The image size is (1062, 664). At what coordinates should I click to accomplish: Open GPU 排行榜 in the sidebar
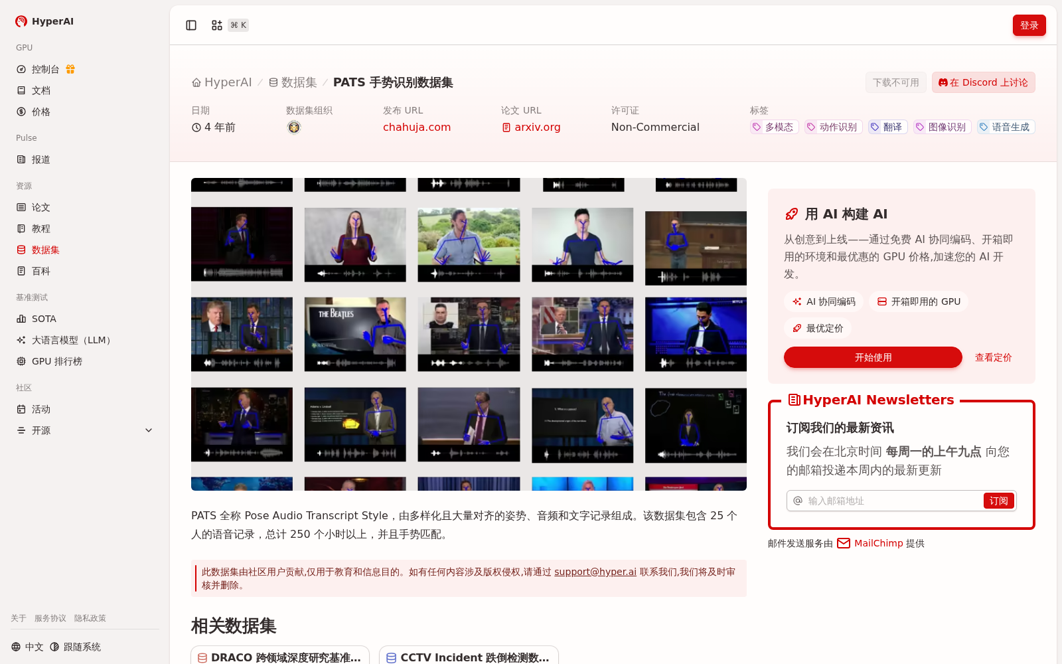click(85, 361)
